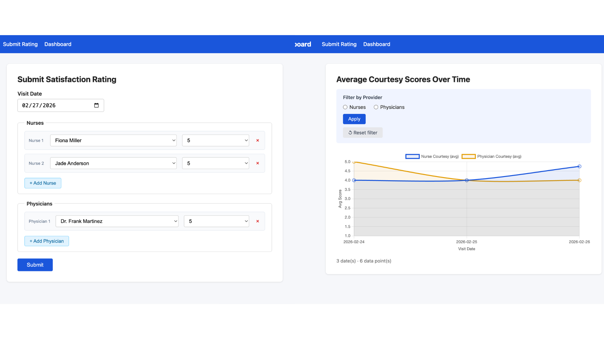The image size is (604, 339).
Task: Click the Add Physician button
Action: pos(47,241)
